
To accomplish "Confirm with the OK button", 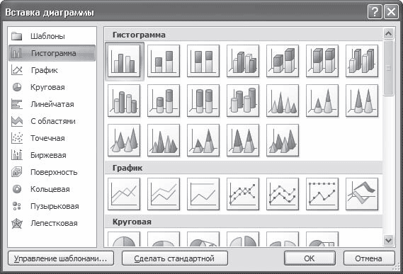I will point(310,258).
